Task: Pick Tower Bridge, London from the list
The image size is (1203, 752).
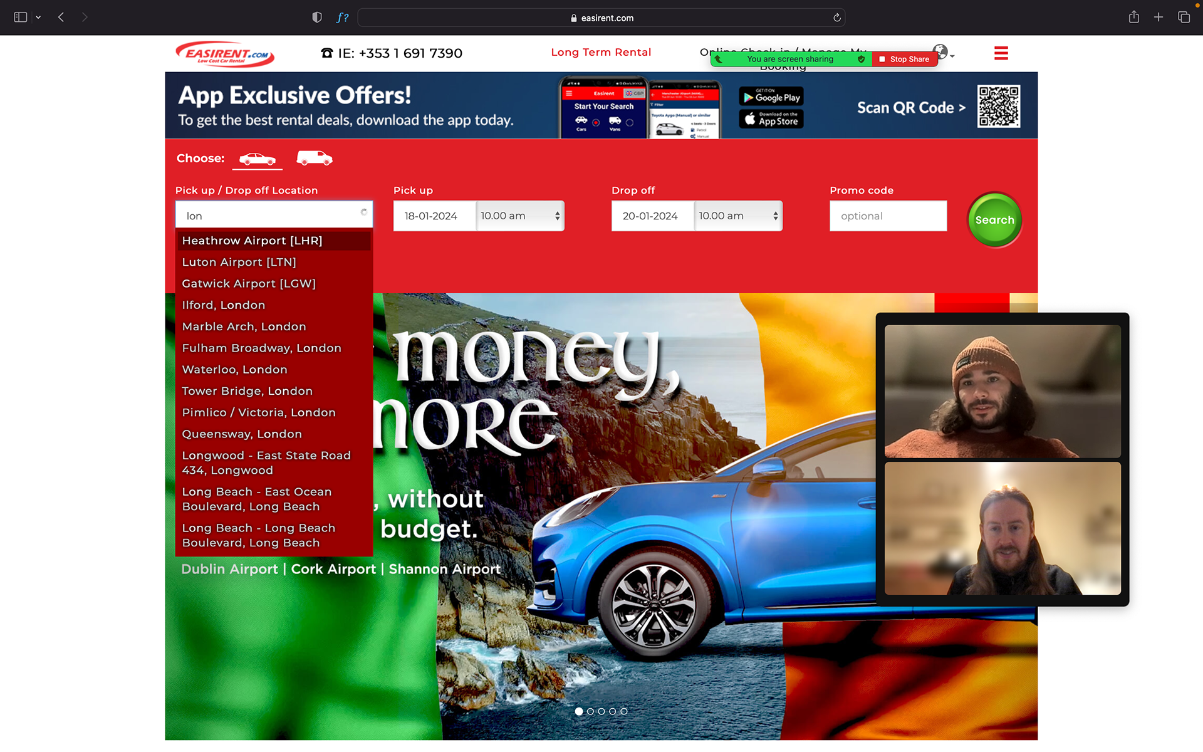Action: pyautogui.click(x=274, y=391)
